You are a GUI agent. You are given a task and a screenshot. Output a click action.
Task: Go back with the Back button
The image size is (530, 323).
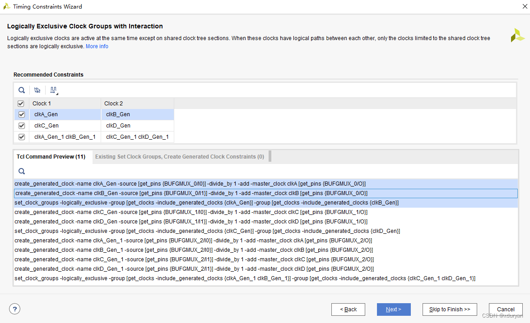click(348, 309)
